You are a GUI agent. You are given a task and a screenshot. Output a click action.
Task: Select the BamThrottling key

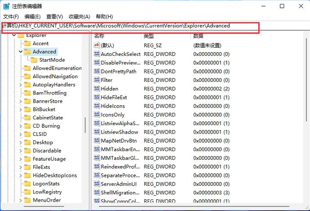[x=49, y=93]
